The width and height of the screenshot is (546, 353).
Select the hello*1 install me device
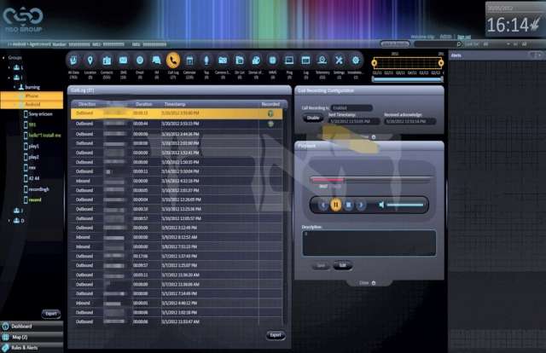pyautogui.click(x=42, y=135)
